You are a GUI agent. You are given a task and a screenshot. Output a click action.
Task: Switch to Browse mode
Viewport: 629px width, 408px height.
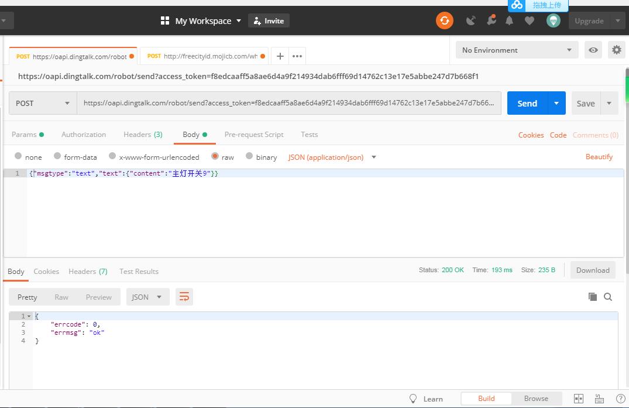tap(536, 399)
